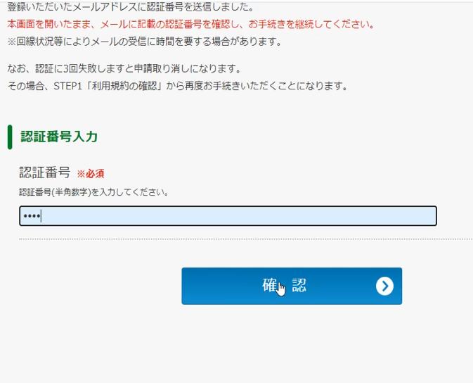This screenshot has width=473, height=383.
Task: Click the red 本画面を開いたまま instruction line
Action: click(x=190, y=25)
